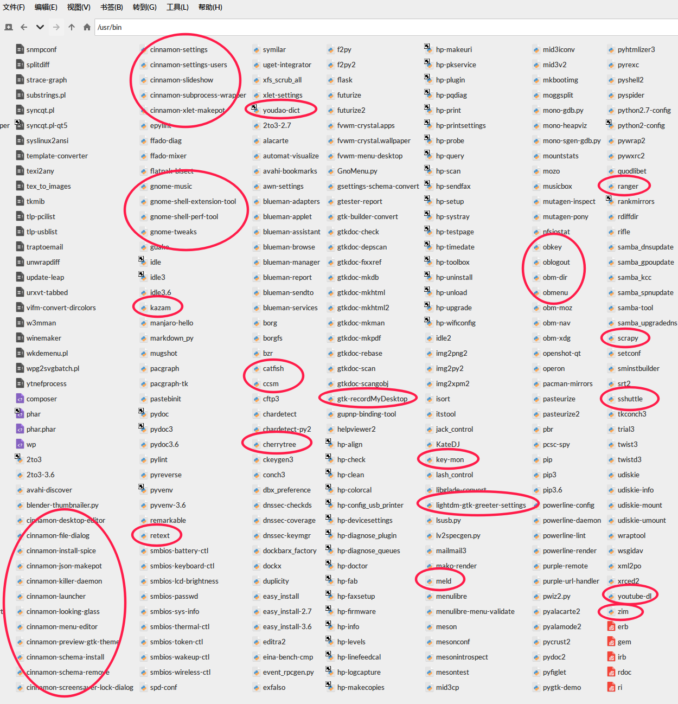678x704 pixels.
Task: Select the file named menulibre
Action: click(451, 596)
